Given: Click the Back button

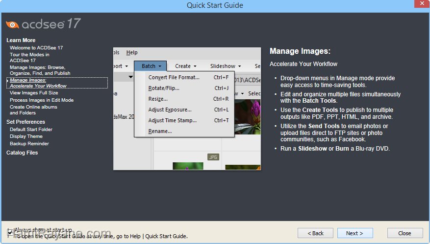Looking at the screenshot, I should (315, 233).
